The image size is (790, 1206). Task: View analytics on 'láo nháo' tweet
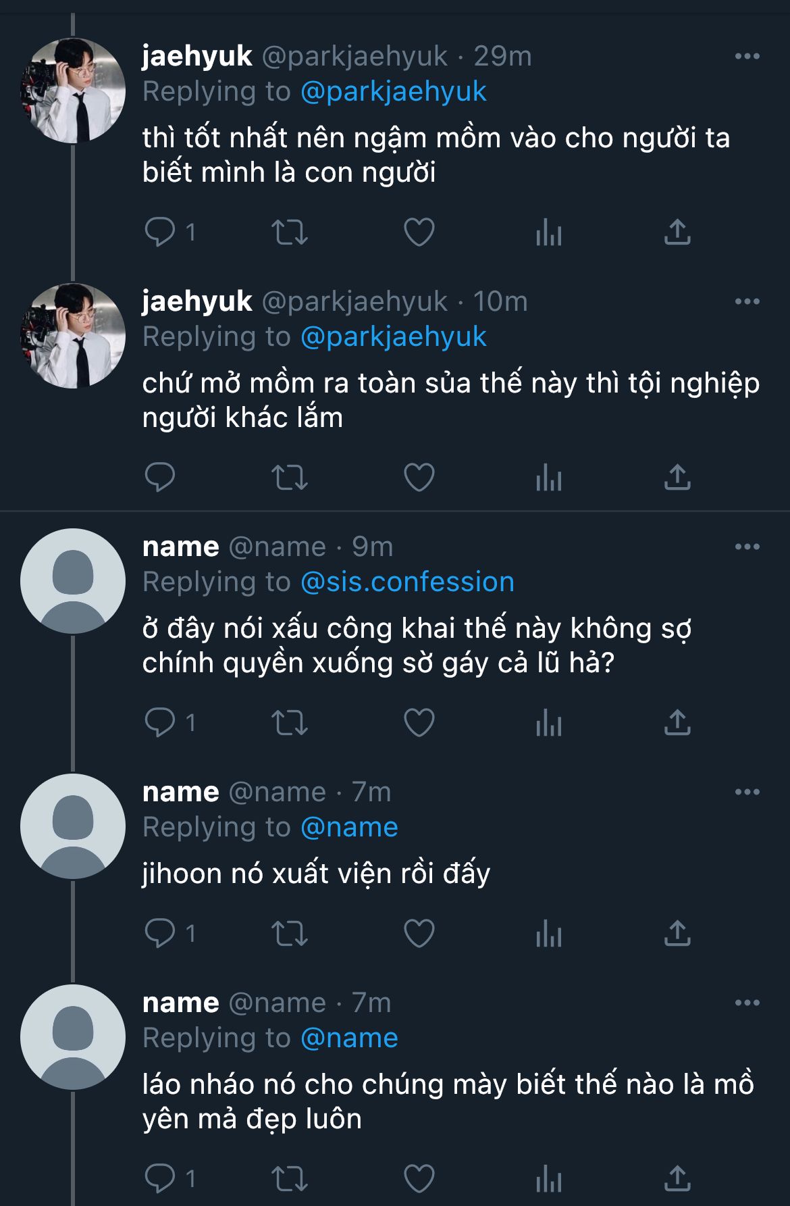[548, 1179]
